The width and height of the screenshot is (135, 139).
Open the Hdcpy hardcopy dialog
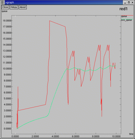14,7
